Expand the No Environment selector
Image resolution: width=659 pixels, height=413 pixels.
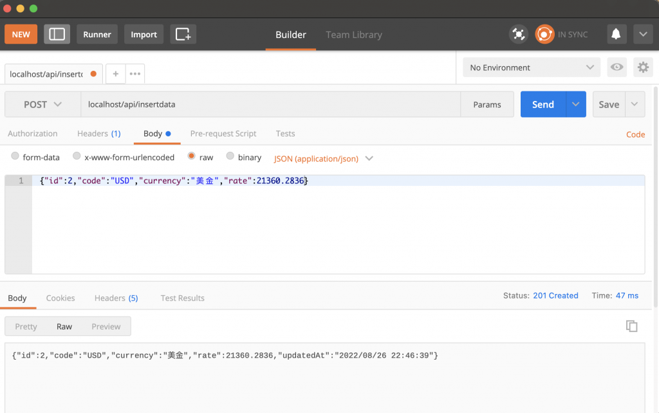click(x=532, y=68)
